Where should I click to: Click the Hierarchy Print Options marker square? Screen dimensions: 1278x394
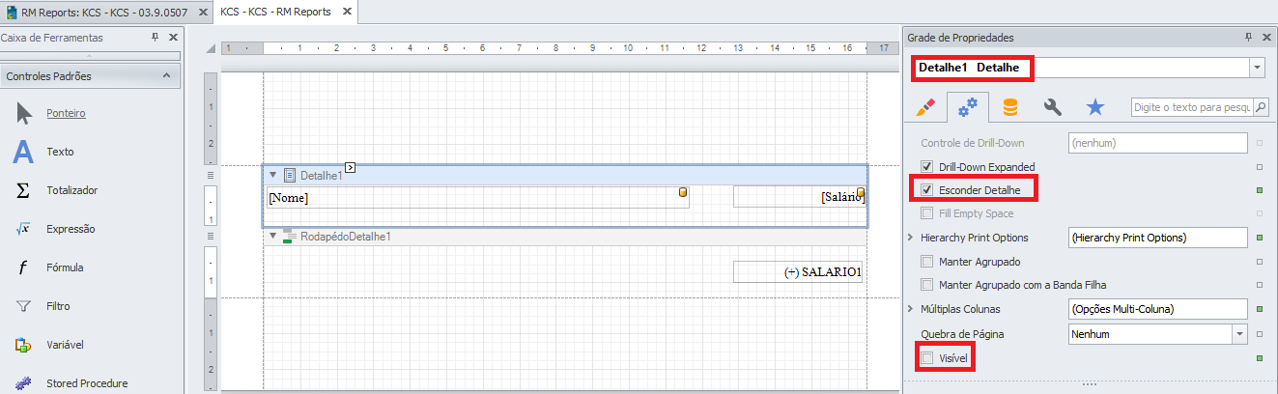click(x=1260, y=238)
